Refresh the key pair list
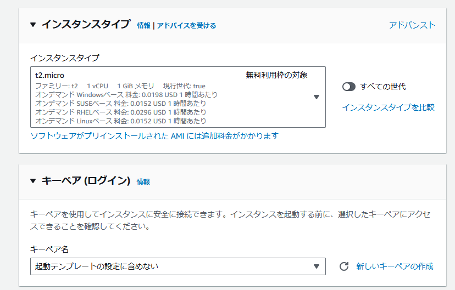The height and width of the screenshot is (290, 455). coord(344,266)
